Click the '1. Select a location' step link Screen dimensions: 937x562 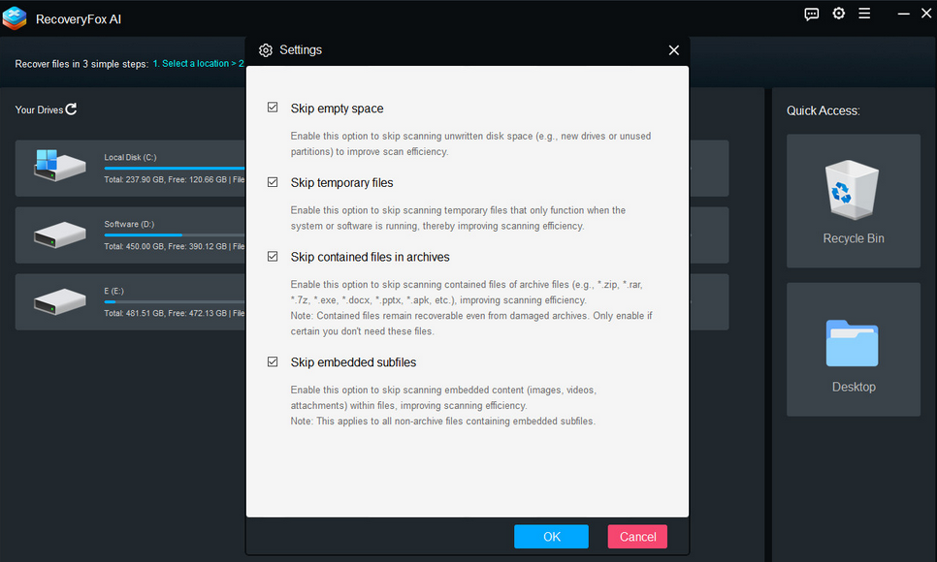point(191,63)
